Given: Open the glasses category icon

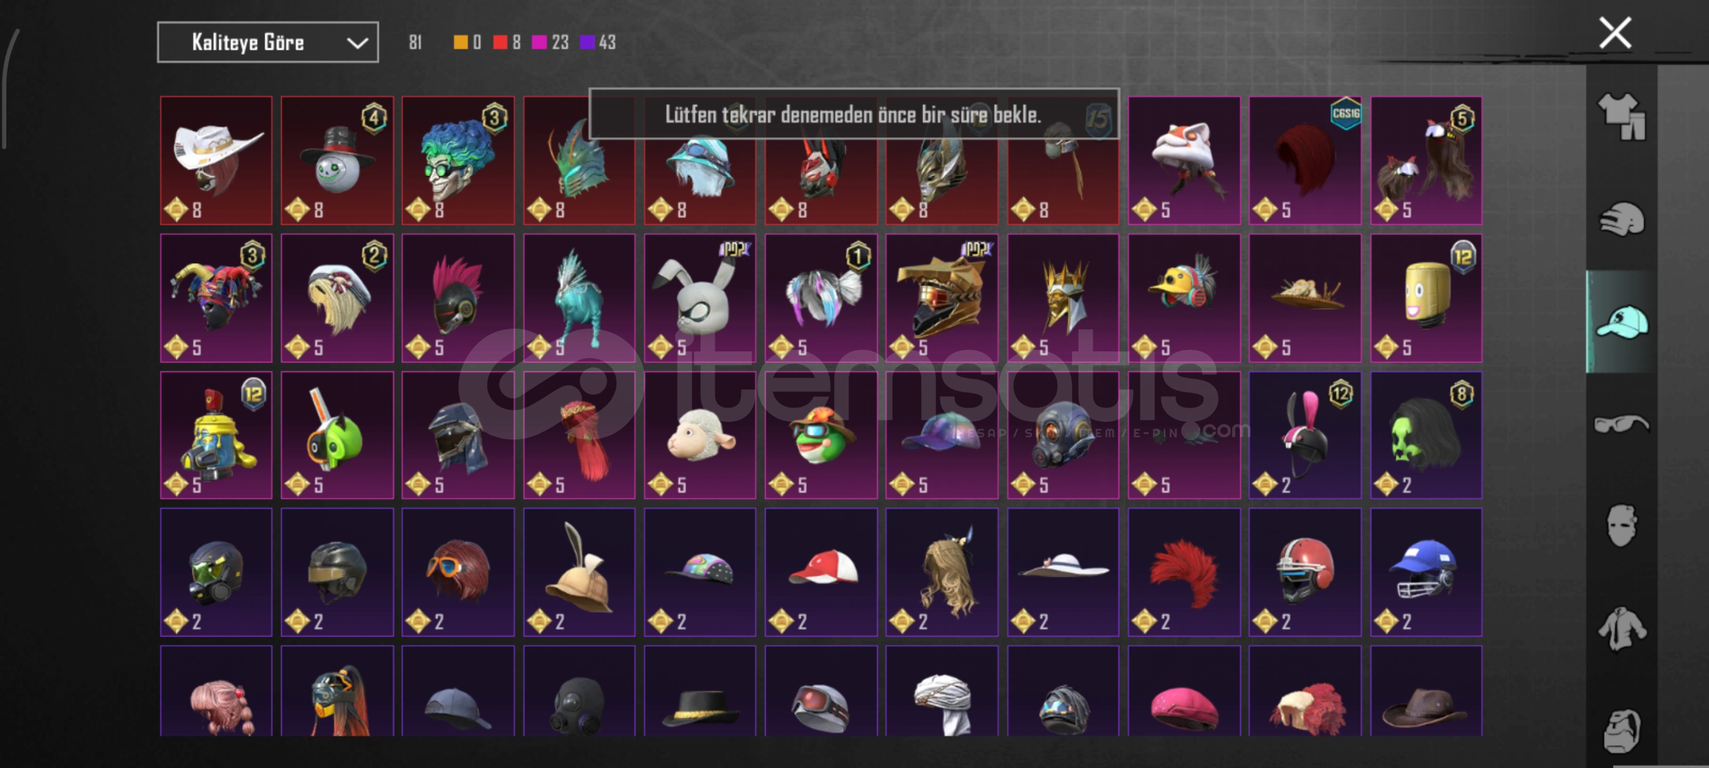Looking at the screenshot, I should 1621,424.
